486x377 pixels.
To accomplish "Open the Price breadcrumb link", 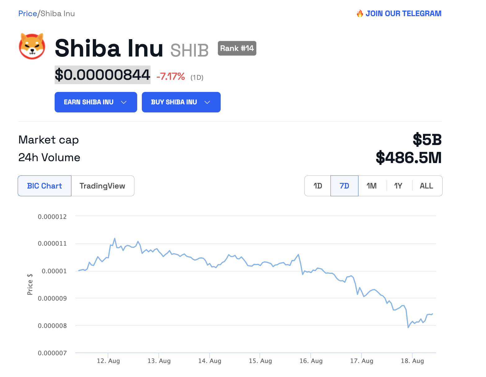I will tap(28, 14).
